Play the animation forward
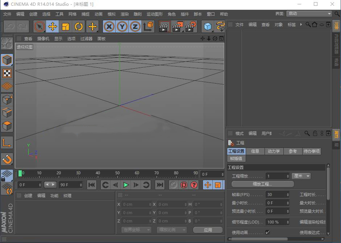 click(x=125, y=185)
